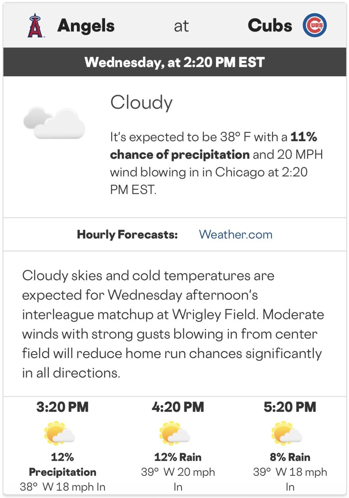Click the 4:20 PM partly sunny icon
This screenshot has height=498, width=349.
174,433
